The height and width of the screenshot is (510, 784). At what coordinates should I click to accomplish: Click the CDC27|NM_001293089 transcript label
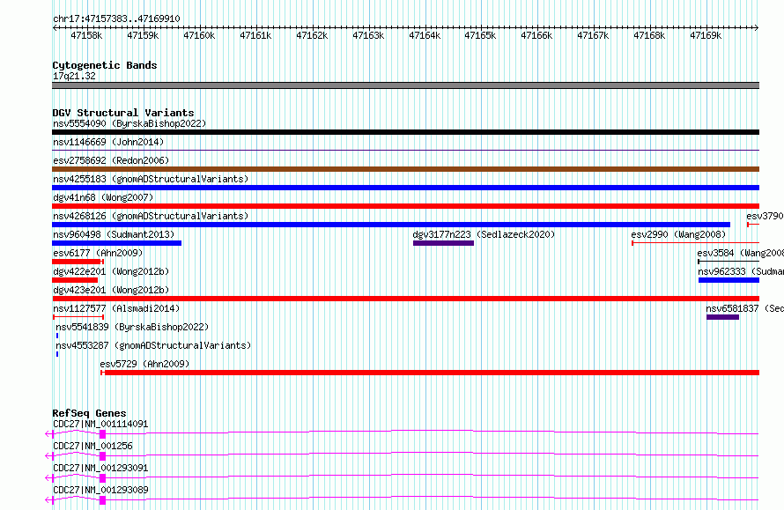100,490
